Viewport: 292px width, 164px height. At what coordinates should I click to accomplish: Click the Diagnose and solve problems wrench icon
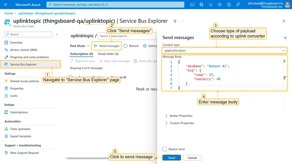(x=6, y=57)
